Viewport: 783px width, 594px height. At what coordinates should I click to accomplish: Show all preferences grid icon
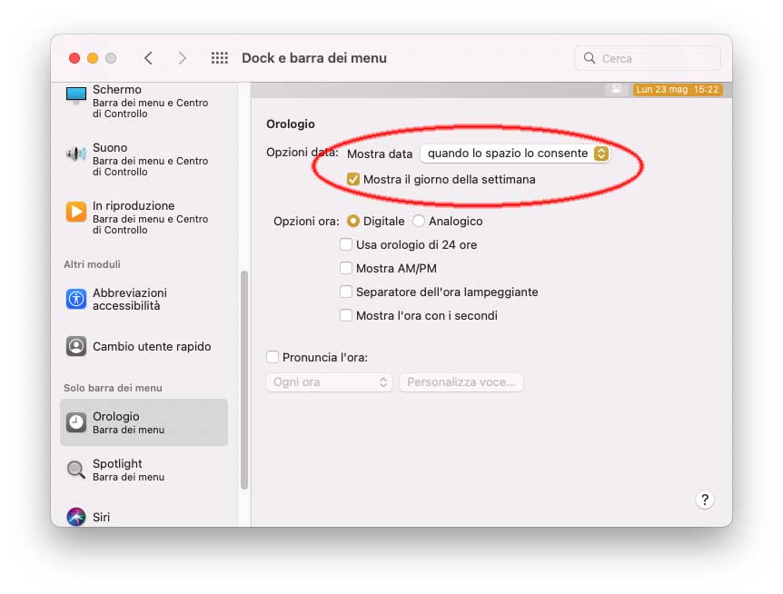tap(219, 58)
